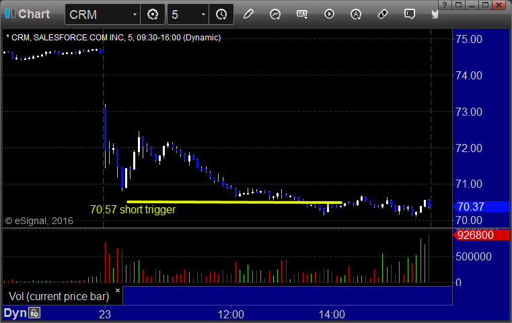Expand the interval dropdown arrow beside 5

point(203,14)
